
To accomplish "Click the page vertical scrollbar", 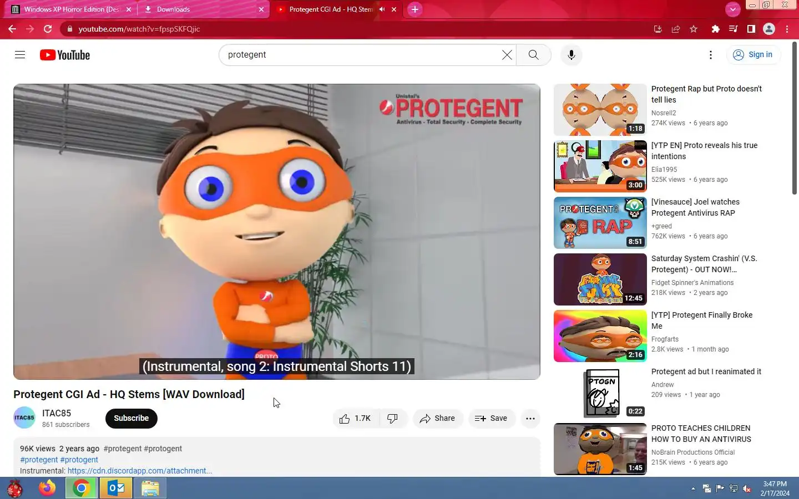I will [795, 119].
